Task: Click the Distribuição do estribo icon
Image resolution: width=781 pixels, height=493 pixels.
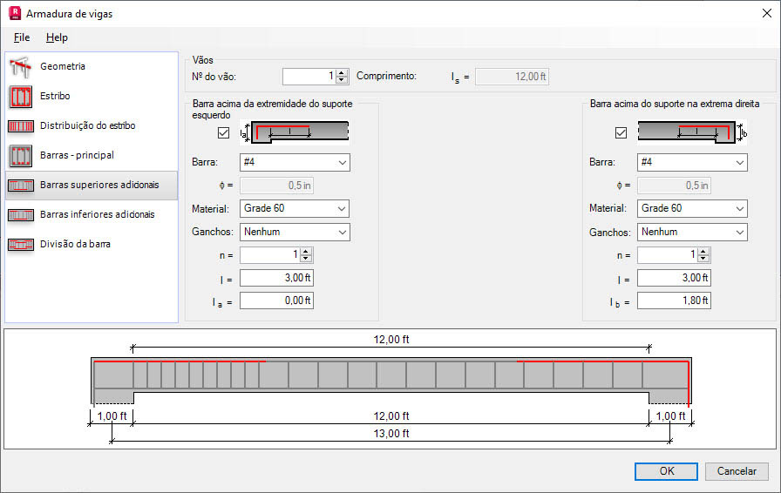Action: click(20, 126)
